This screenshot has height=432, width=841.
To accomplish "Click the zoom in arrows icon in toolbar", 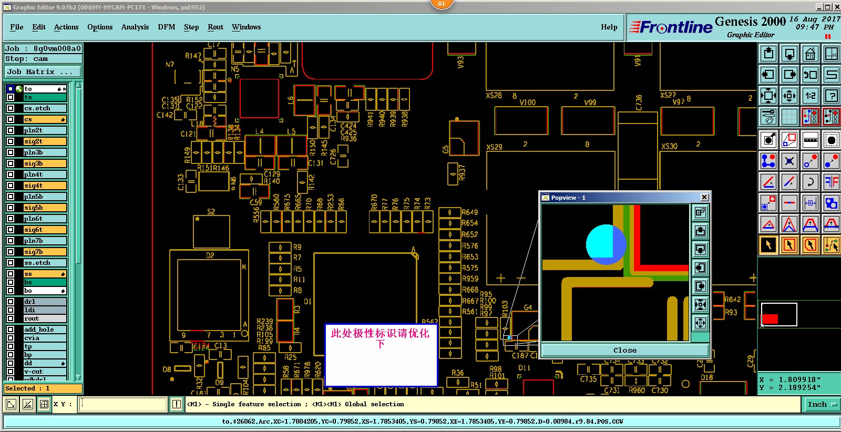I will (768, 96).
